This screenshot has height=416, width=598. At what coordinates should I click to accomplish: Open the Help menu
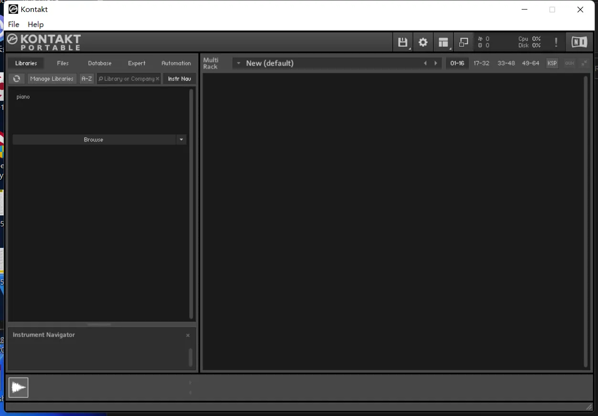tap(35, 24)
